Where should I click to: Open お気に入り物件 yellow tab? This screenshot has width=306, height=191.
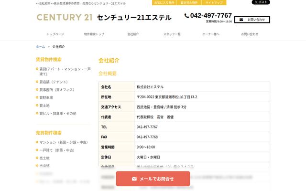pyautogui.click(x=164, y=2)
